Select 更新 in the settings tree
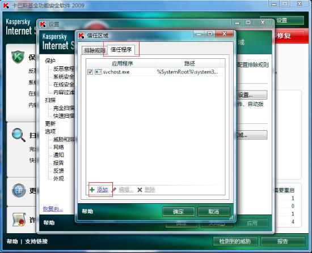Image resolution: width=312 pixels, height=253 pixels. pyautogui.click(x=50, y=124)
